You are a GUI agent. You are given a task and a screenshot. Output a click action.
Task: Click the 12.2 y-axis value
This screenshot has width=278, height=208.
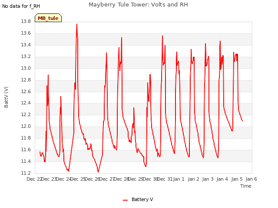26,114
